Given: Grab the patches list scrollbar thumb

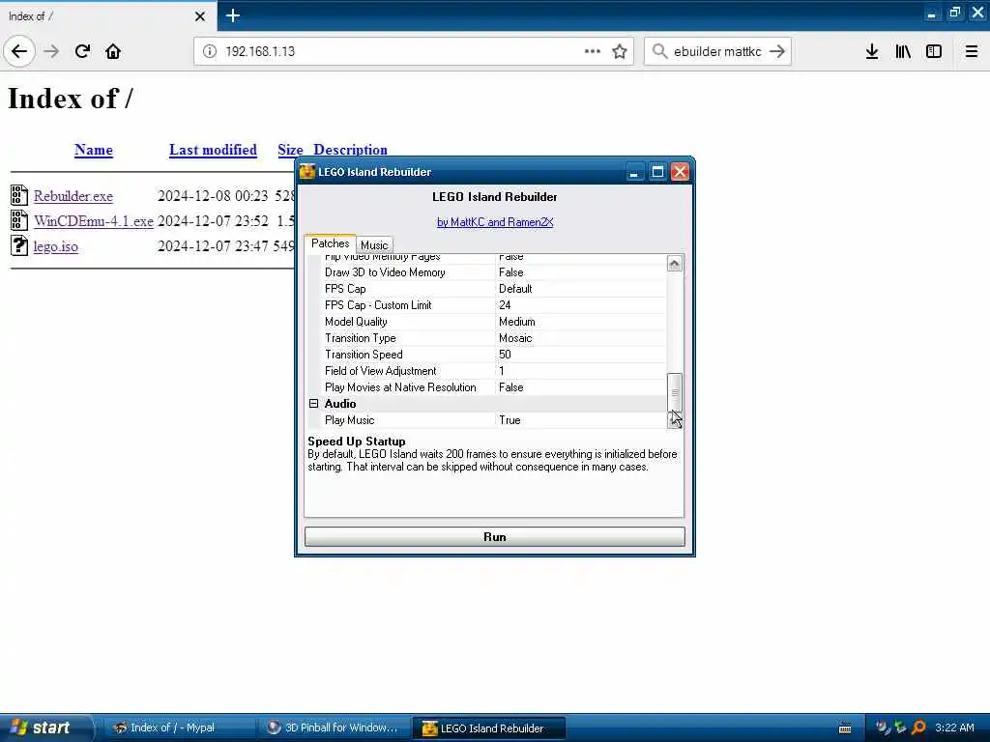Looking at the screenshot, I should [674, 392].
